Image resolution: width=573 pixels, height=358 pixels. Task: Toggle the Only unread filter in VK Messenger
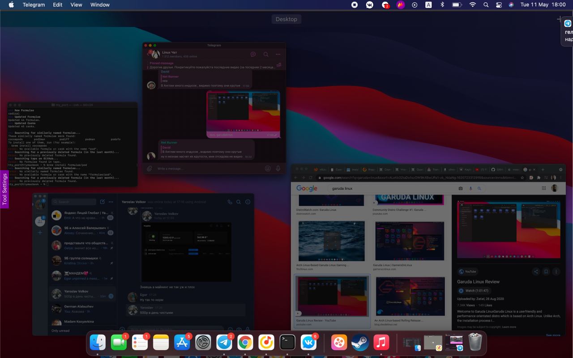(60, 331)
